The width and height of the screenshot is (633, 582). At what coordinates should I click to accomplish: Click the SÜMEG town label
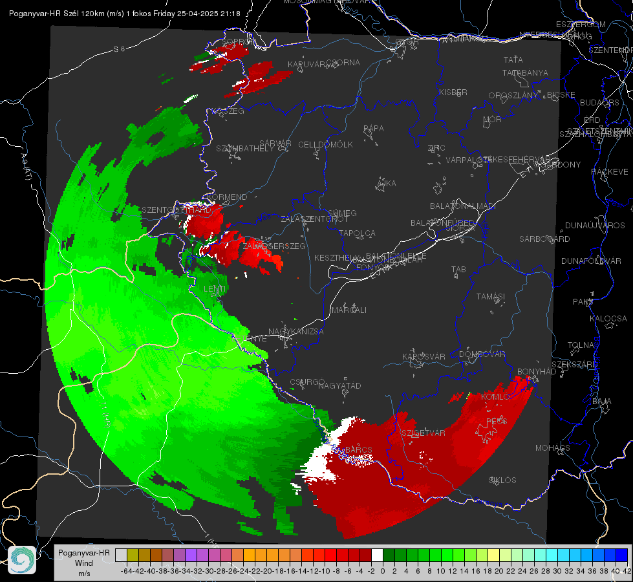[342, 213]
